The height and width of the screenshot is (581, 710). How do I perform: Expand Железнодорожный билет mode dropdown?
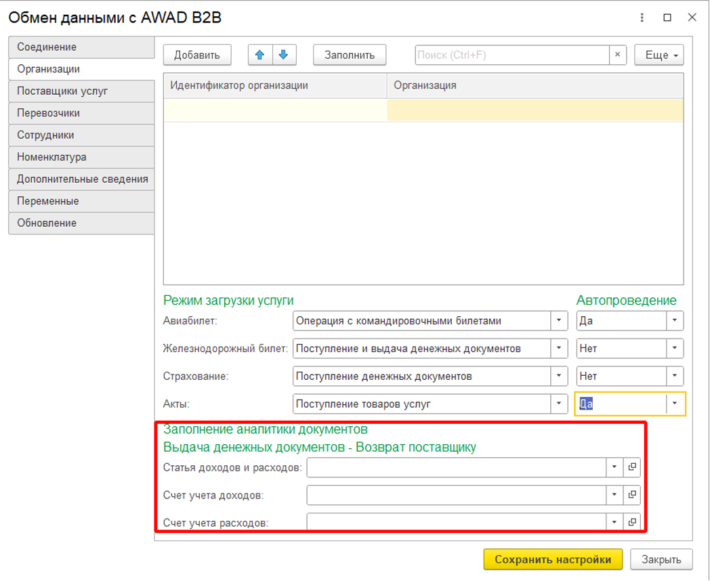(x=559, y=349)
